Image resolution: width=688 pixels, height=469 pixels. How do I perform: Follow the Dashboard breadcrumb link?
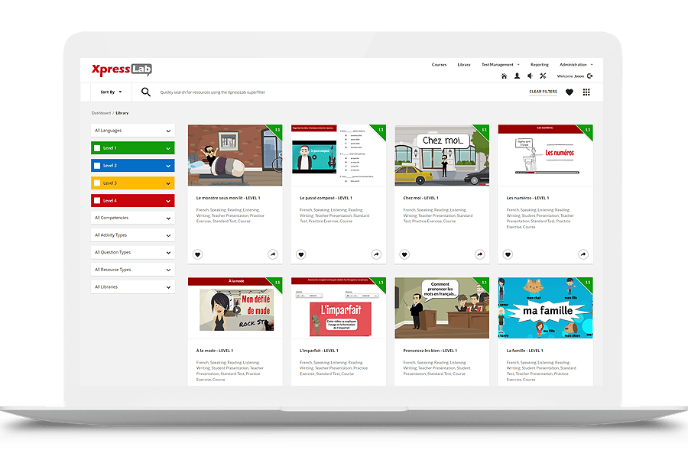(x=101, y=113)
